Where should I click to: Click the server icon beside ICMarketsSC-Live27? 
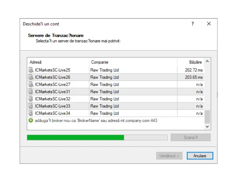click(x=31, y=84)
